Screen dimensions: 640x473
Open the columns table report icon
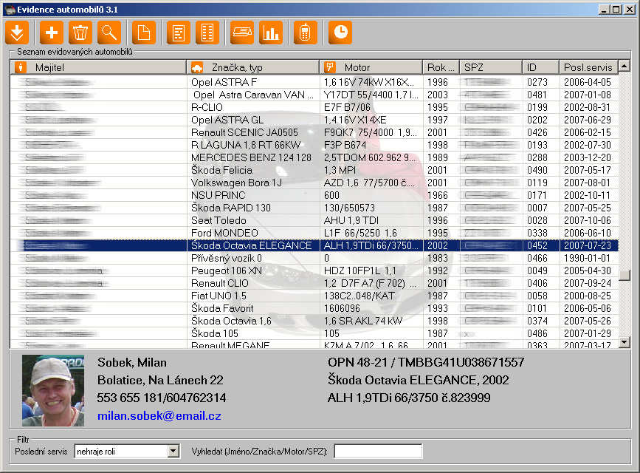click(207, 33)
